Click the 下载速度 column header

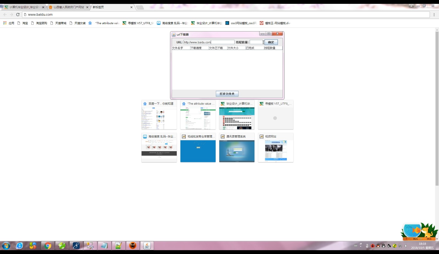pyautogui.click(x=199, y=48)
